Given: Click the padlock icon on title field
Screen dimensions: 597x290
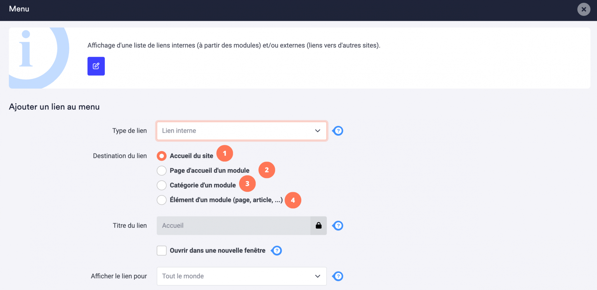Looking at the screenshot, I should pos(318,225).
